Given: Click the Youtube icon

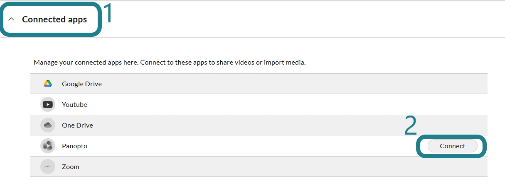Looking at the screenshot, I should point(48,104).
